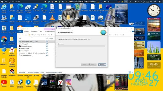Click Новая папка (3) breadcrumb segment
Screen dimensions: 163x91
coord(47,35)
